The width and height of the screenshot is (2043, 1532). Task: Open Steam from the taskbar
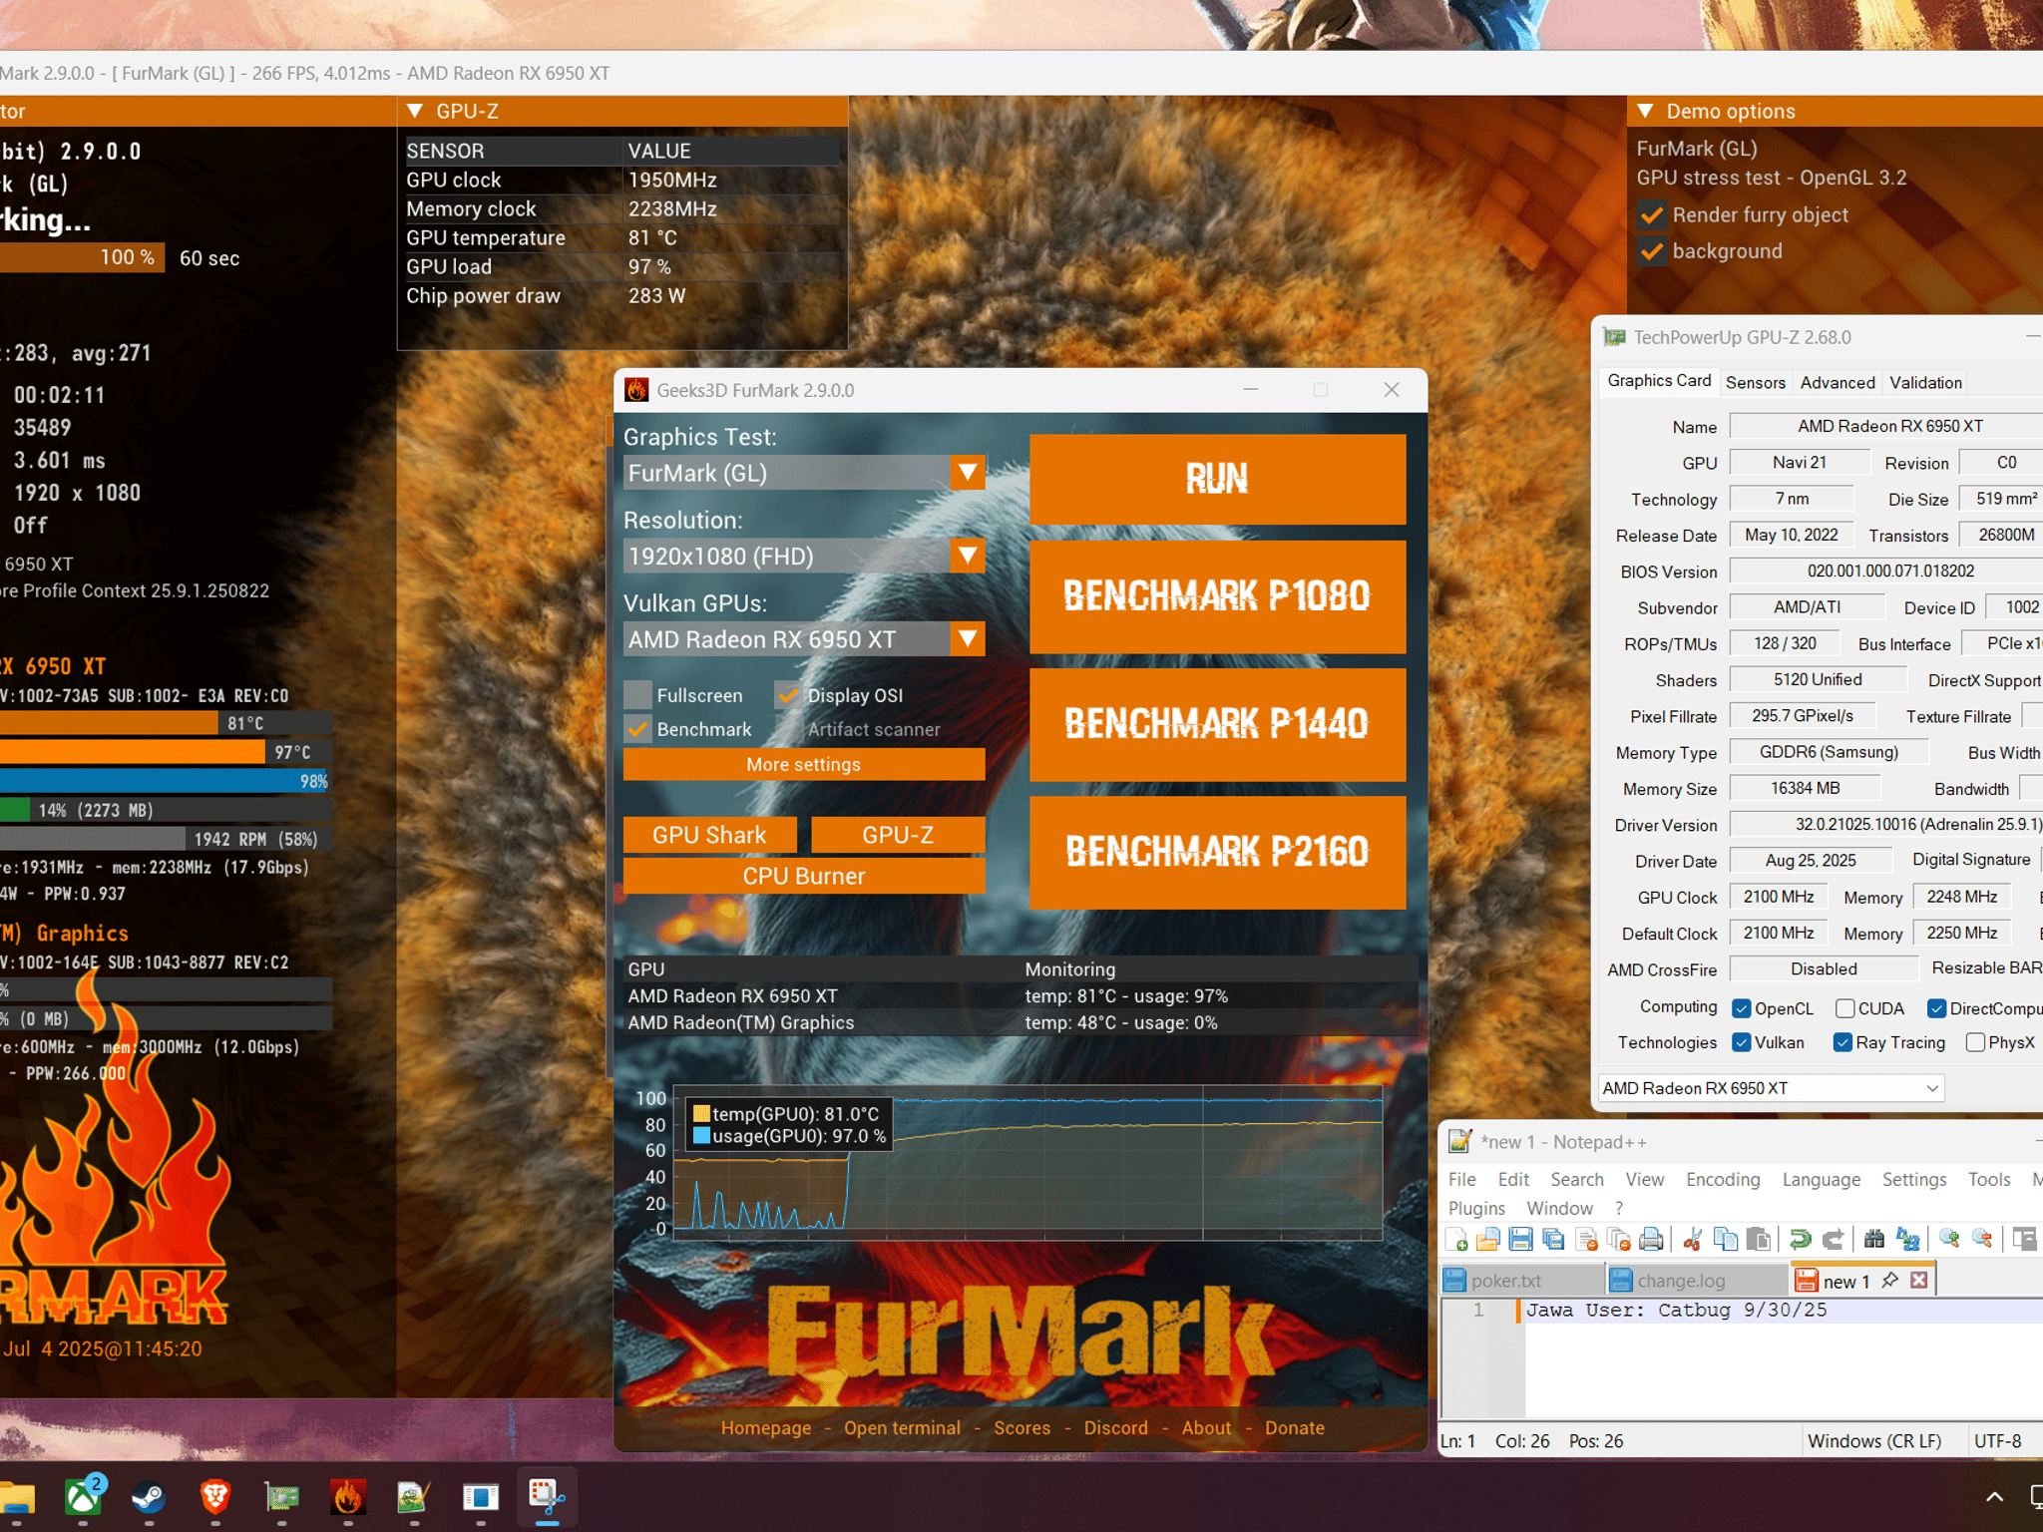pos(150,1497)
